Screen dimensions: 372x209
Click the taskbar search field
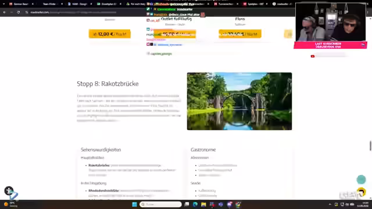160,204
